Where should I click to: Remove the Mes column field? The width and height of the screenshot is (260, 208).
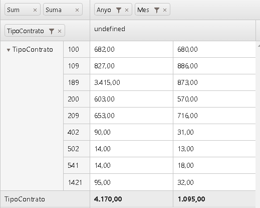point(165,10)
